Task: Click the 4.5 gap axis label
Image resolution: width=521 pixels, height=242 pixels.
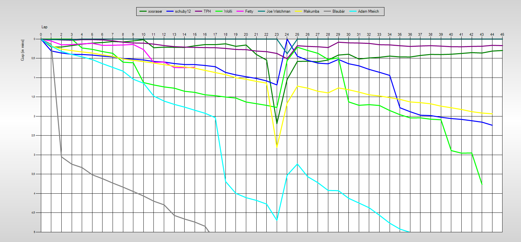Action: tap(33, 213)
